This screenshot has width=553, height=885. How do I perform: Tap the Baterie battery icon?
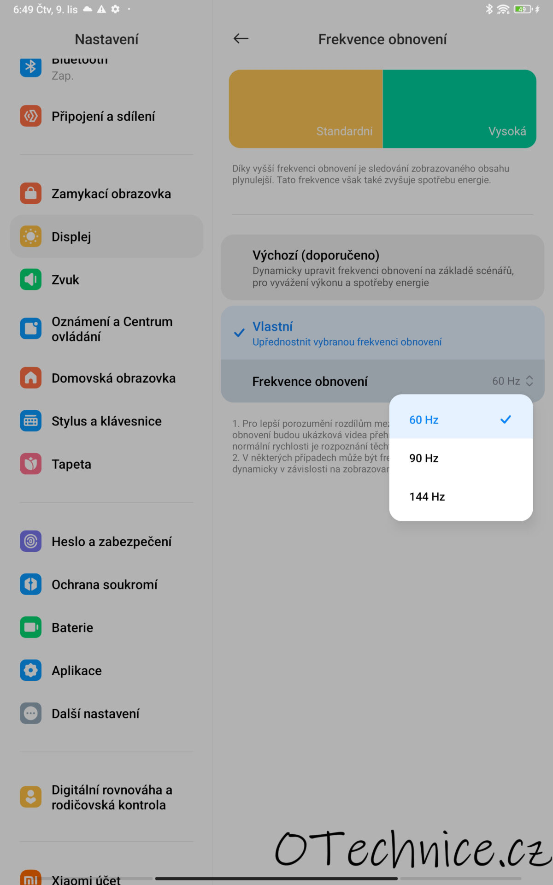(x=30, y=627)
